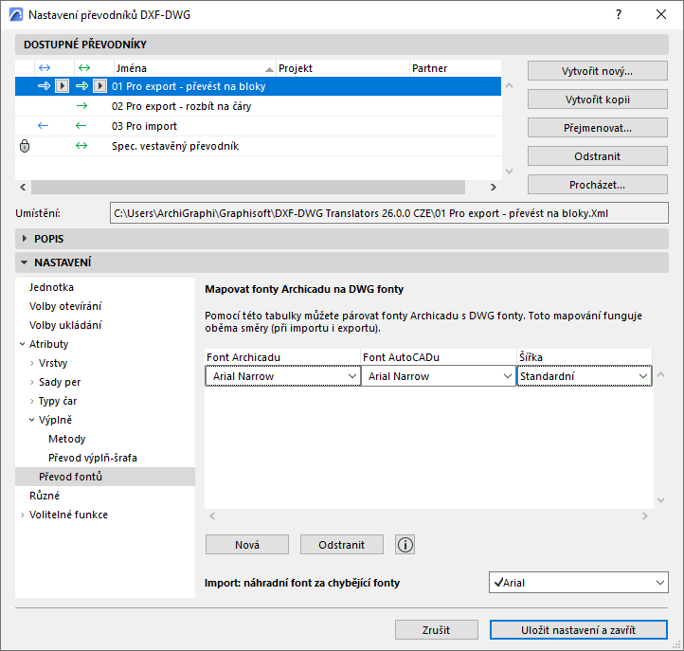This screenshot has height=651, width=684.
Task: Open the replacement font Arial dropdown
Action: pyautogui.click(x=579, y=583)
